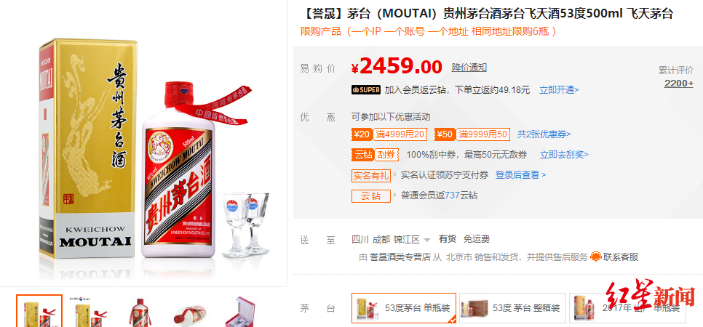Viewport: 703px width, 327px height.
Task: Click 降价通知 price drop alert
Action: coord(469,68)
